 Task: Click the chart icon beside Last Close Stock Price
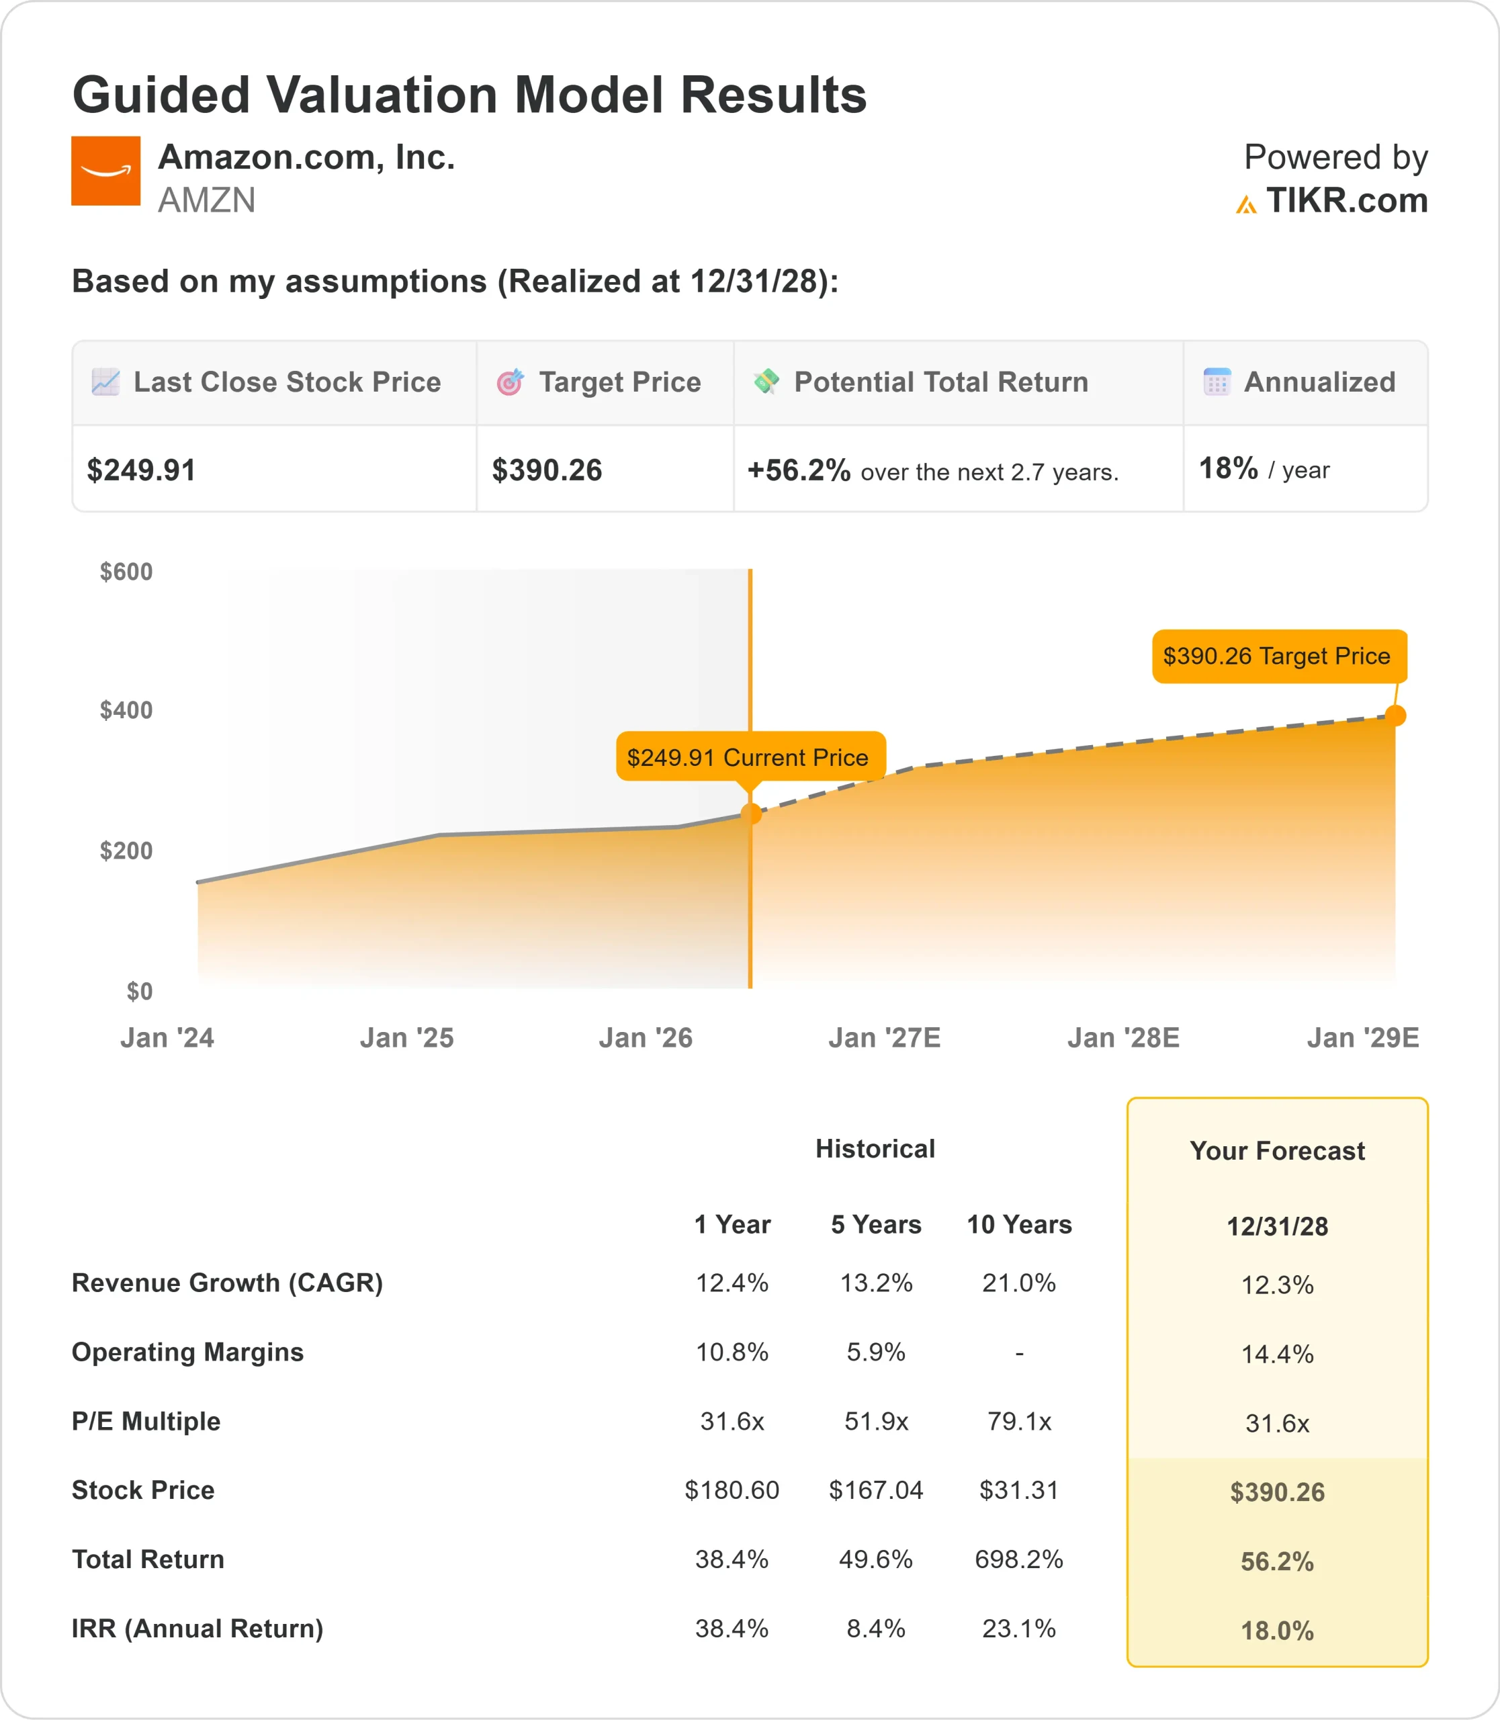(x=105, y=382)
